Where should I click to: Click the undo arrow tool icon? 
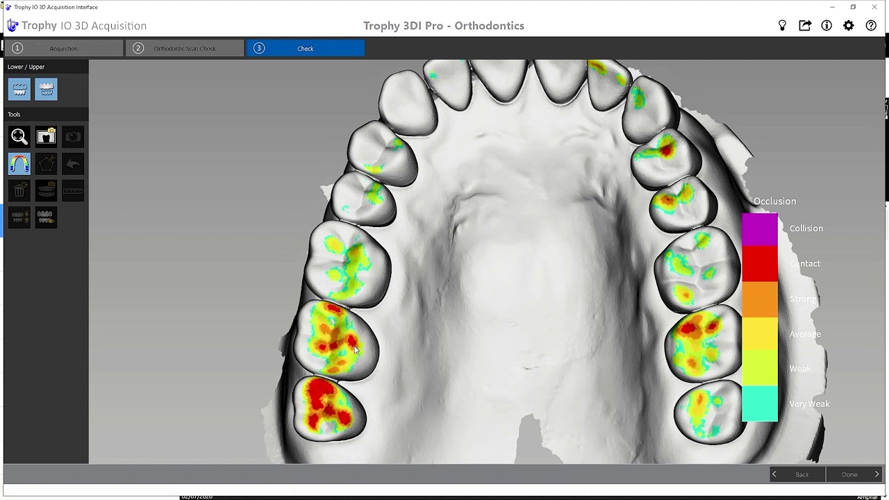73,164
